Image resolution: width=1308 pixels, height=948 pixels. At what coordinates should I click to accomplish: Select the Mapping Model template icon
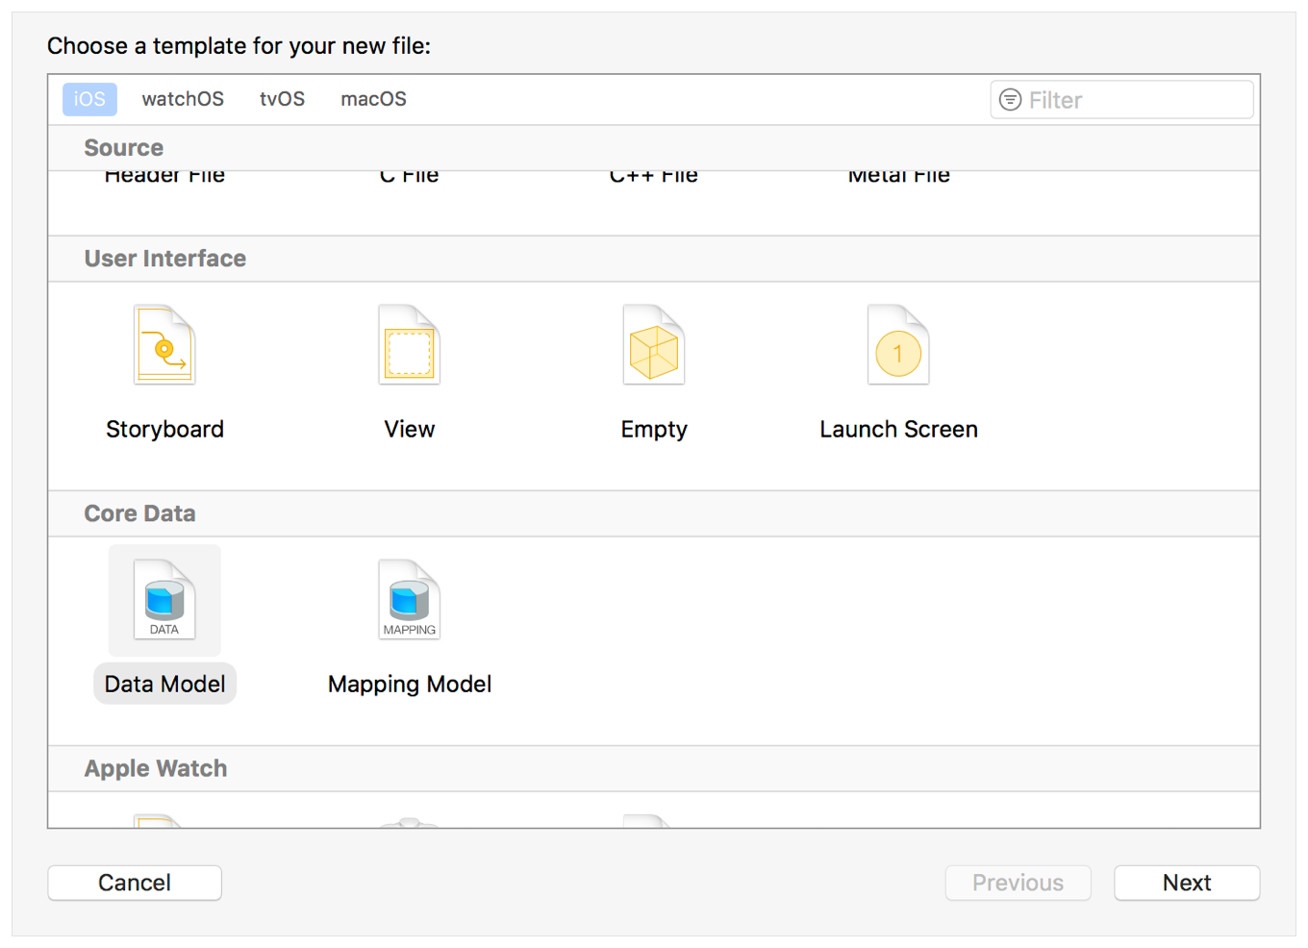coord(409,600)
